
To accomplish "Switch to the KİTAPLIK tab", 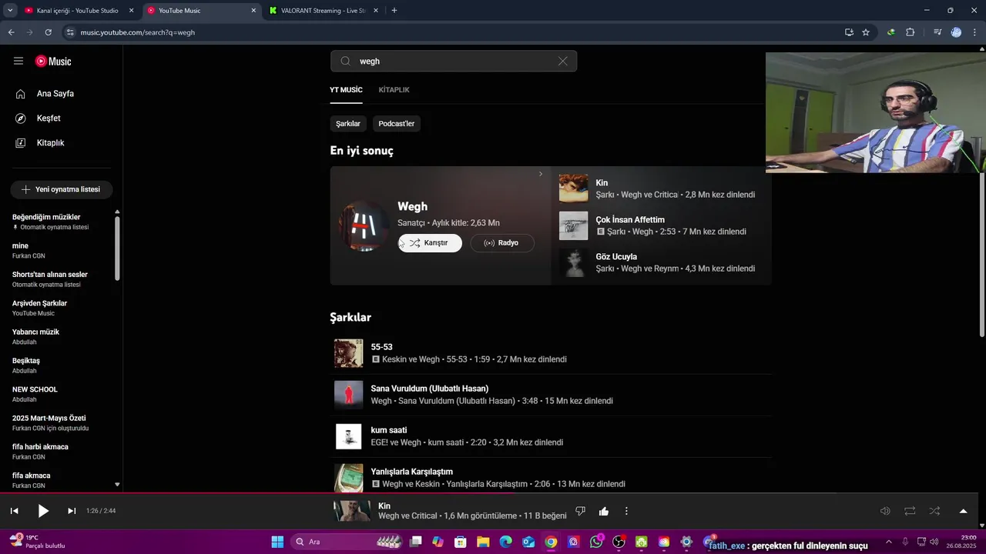I will point(394,90).
